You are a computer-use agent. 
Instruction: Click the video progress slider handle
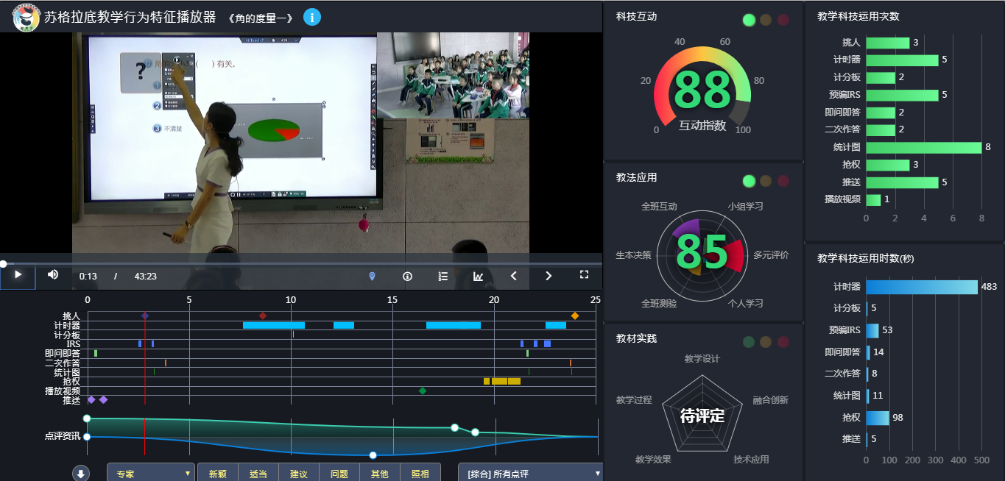coord(4,263)
